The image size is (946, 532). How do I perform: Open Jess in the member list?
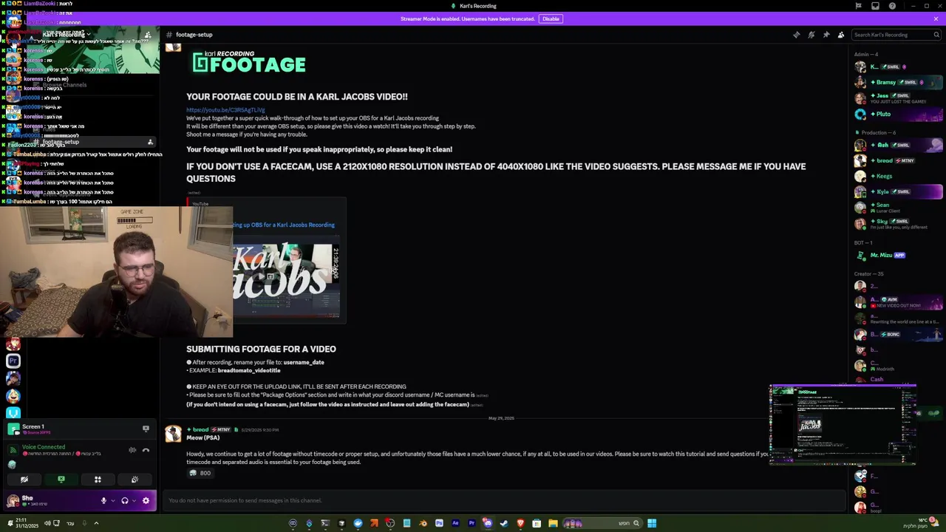click(898, 98)
